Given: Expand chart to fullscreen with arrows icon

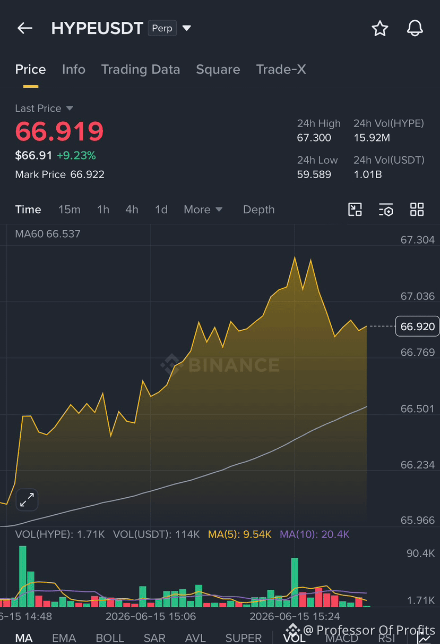Looking at the screenshot, I should (x=27, y=499).
